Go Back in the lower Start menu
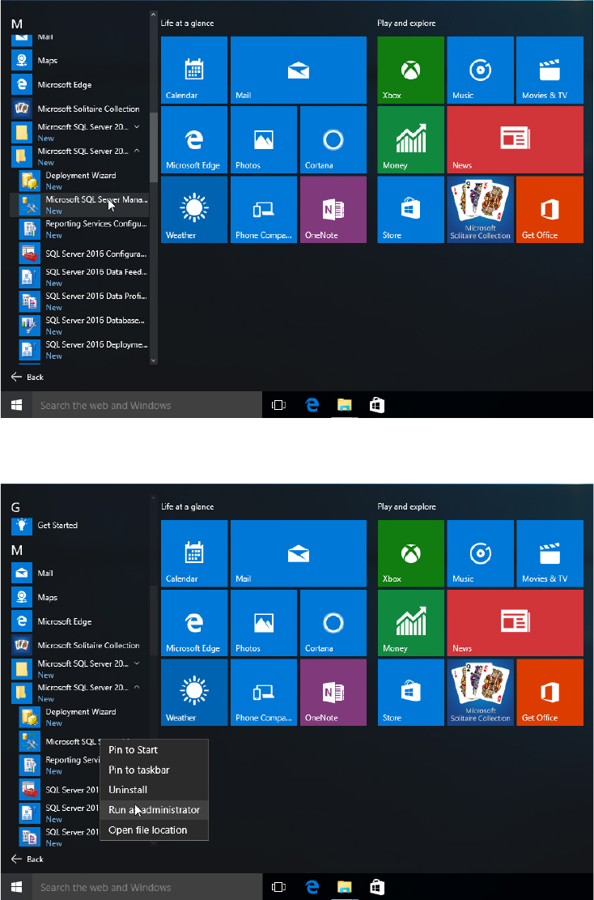Screen dimensions: 594x900 (x=28, y=859)
